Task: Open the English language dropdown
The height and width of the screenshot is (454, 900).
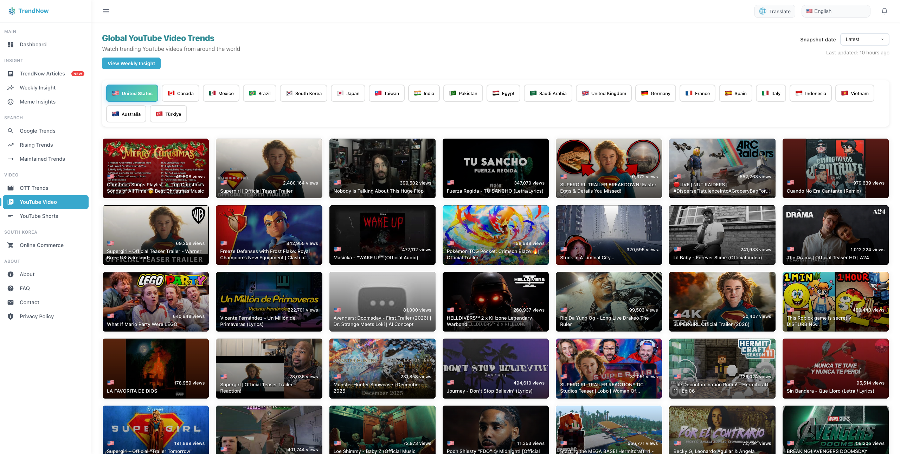Action: [x=836, y=11]
